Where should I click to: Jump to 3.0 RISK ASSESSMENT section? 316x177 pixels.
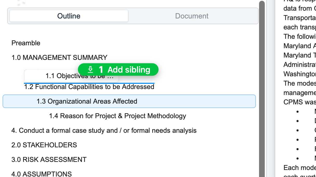pyautogui.click(x=49, y=160)
